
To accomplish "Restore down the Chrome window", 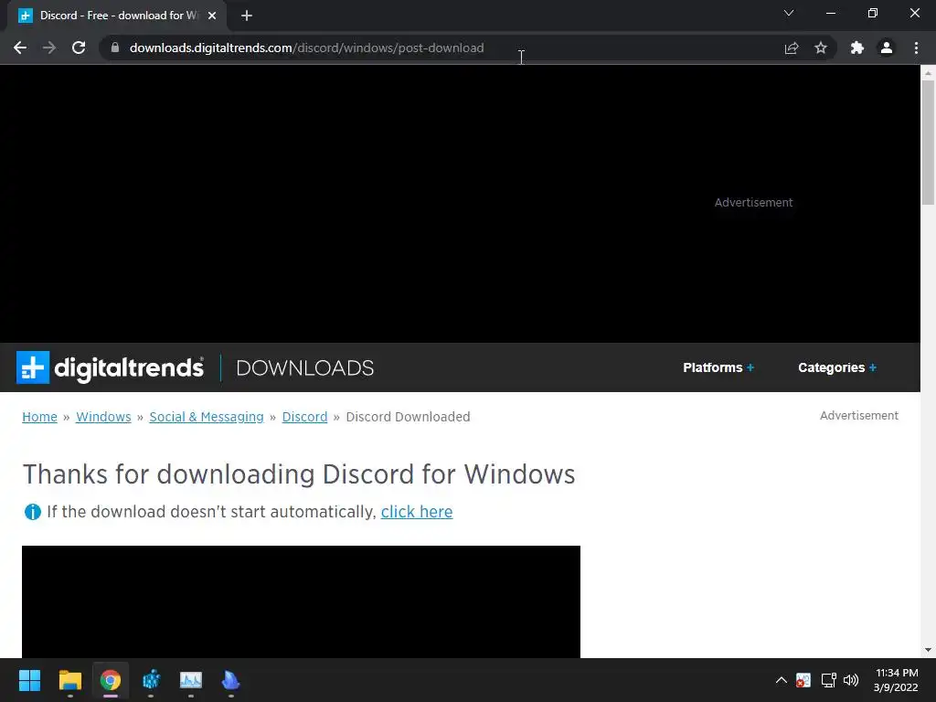I will point(873,13).
